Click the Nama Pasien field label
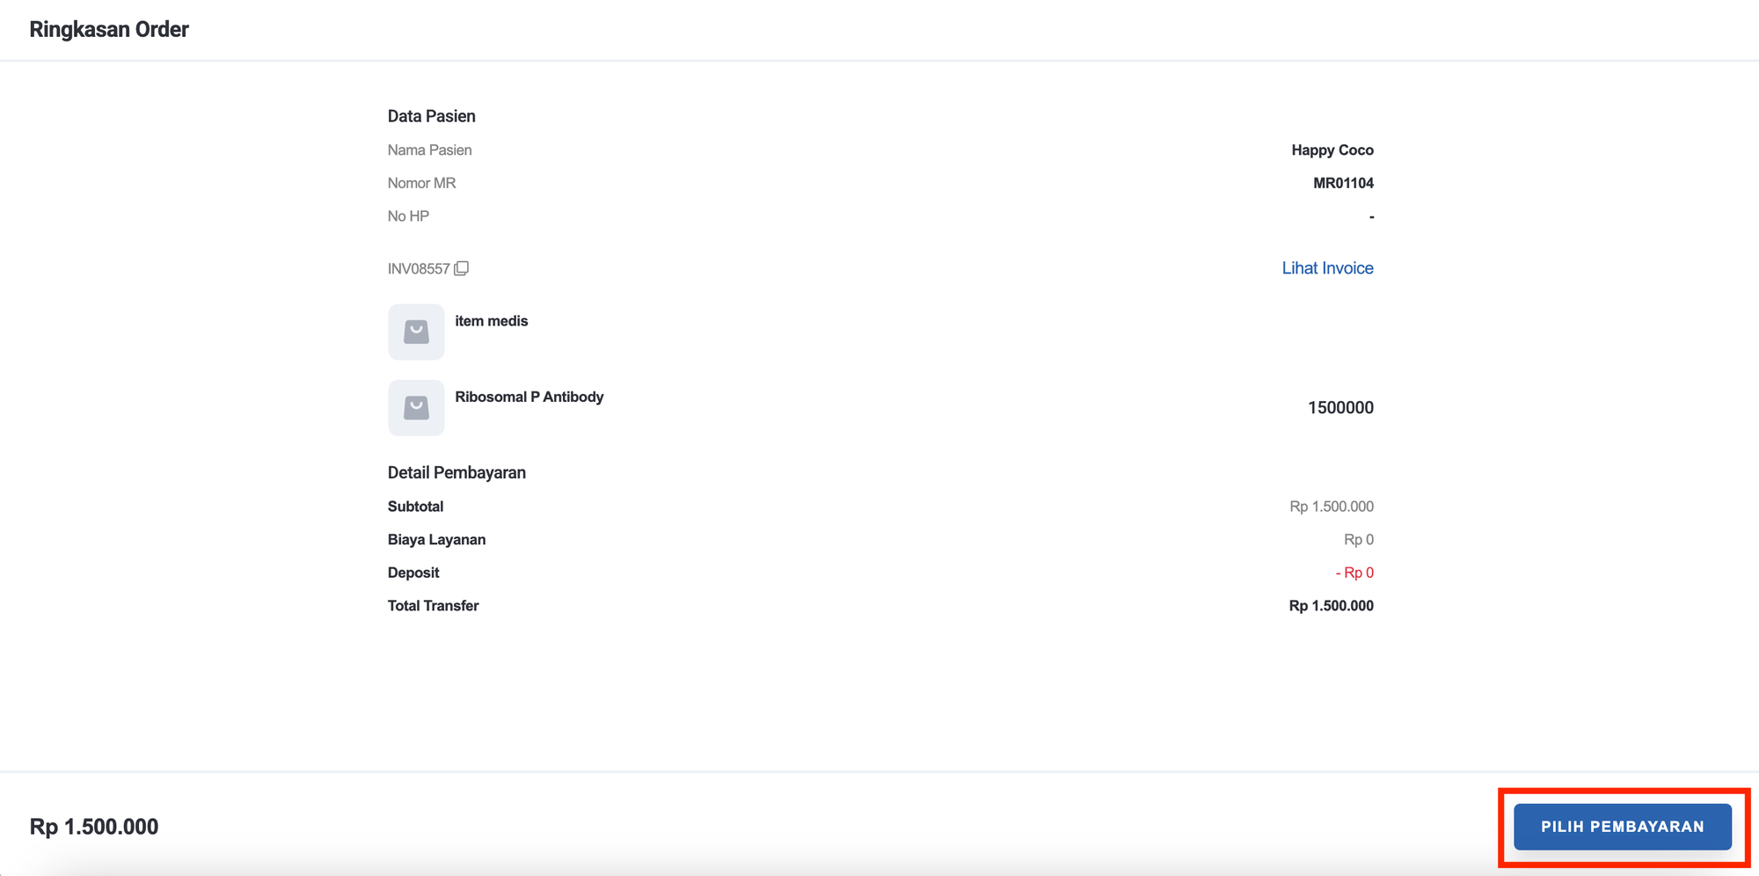Screen dimensions: 1759x876 429,150
